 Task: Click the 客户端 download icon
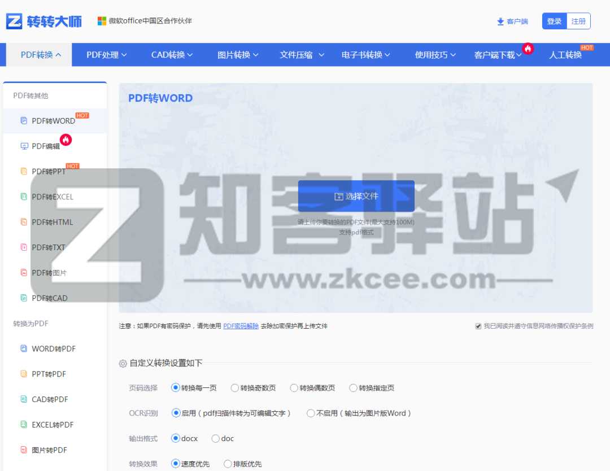[x=500, y=21]
